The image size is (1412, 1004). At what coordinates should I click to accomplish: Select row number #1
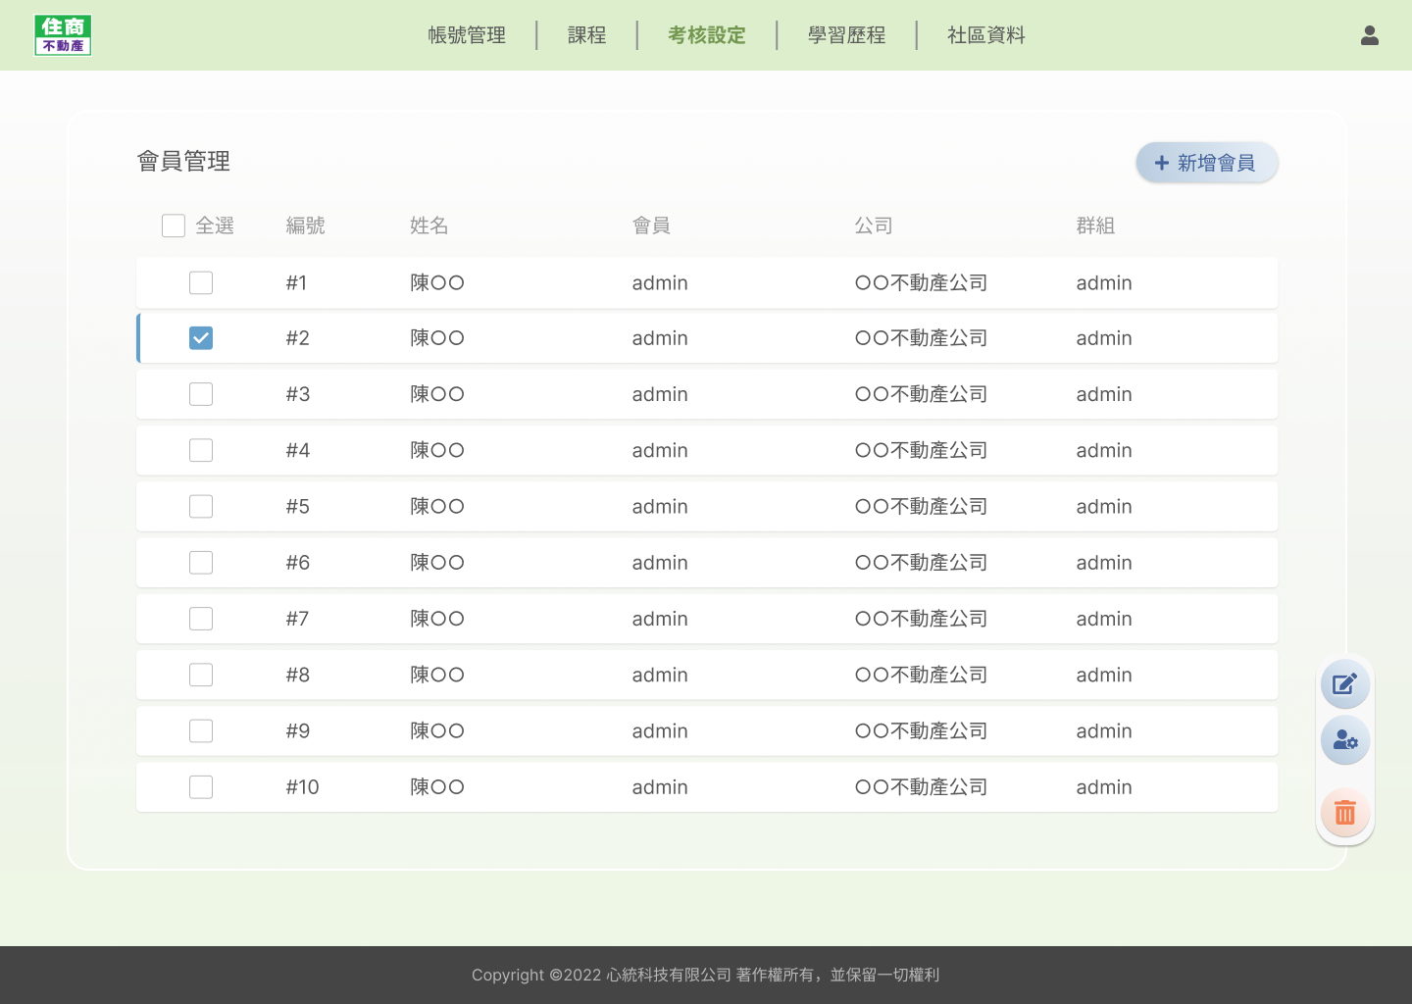(x=296, y=282)
